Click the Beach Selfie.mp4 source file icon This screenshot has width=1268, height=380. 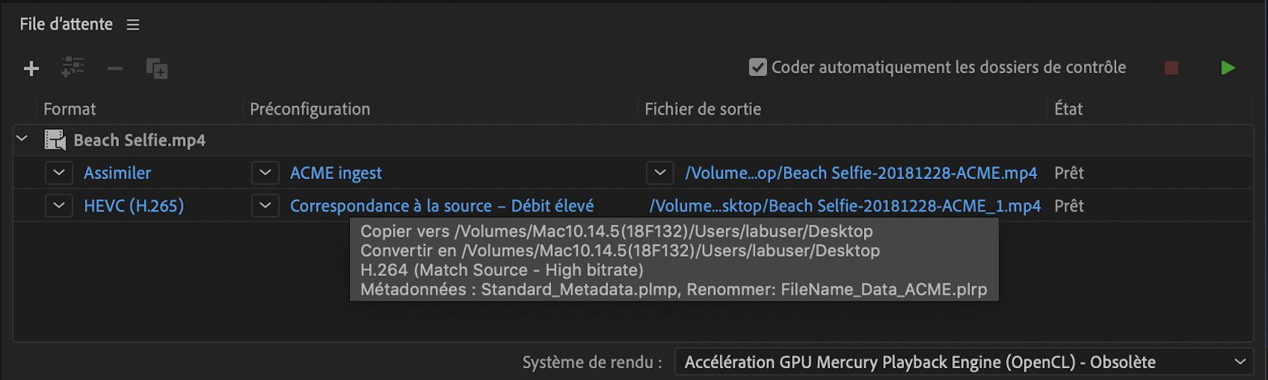(x=55, y=140)
